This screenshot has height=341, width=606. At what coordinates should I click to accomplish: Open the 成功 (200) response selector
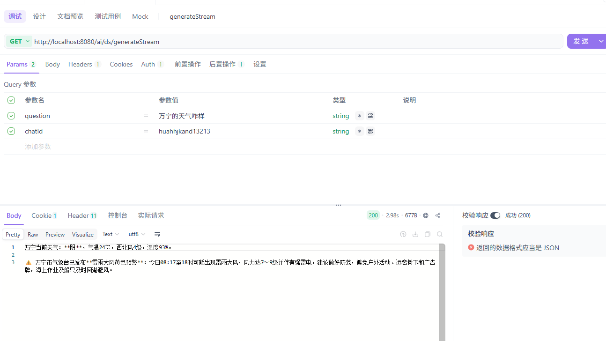click(x=517, y=215)
